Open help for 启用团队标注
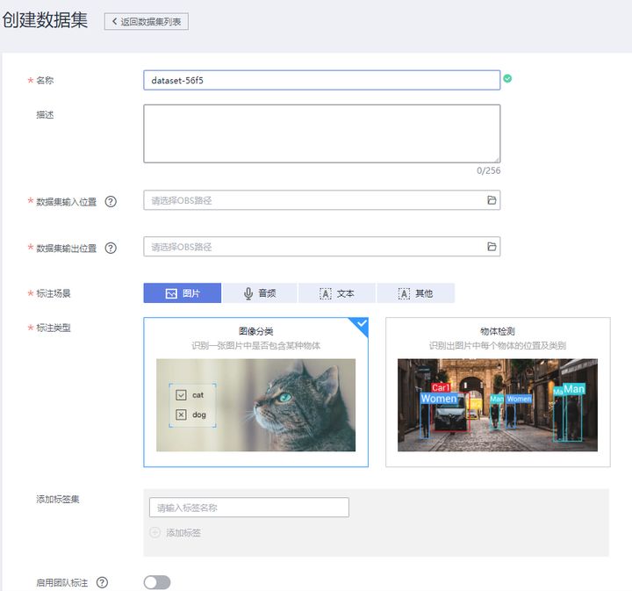Screen dimensions: 632x591 [103, 582]
